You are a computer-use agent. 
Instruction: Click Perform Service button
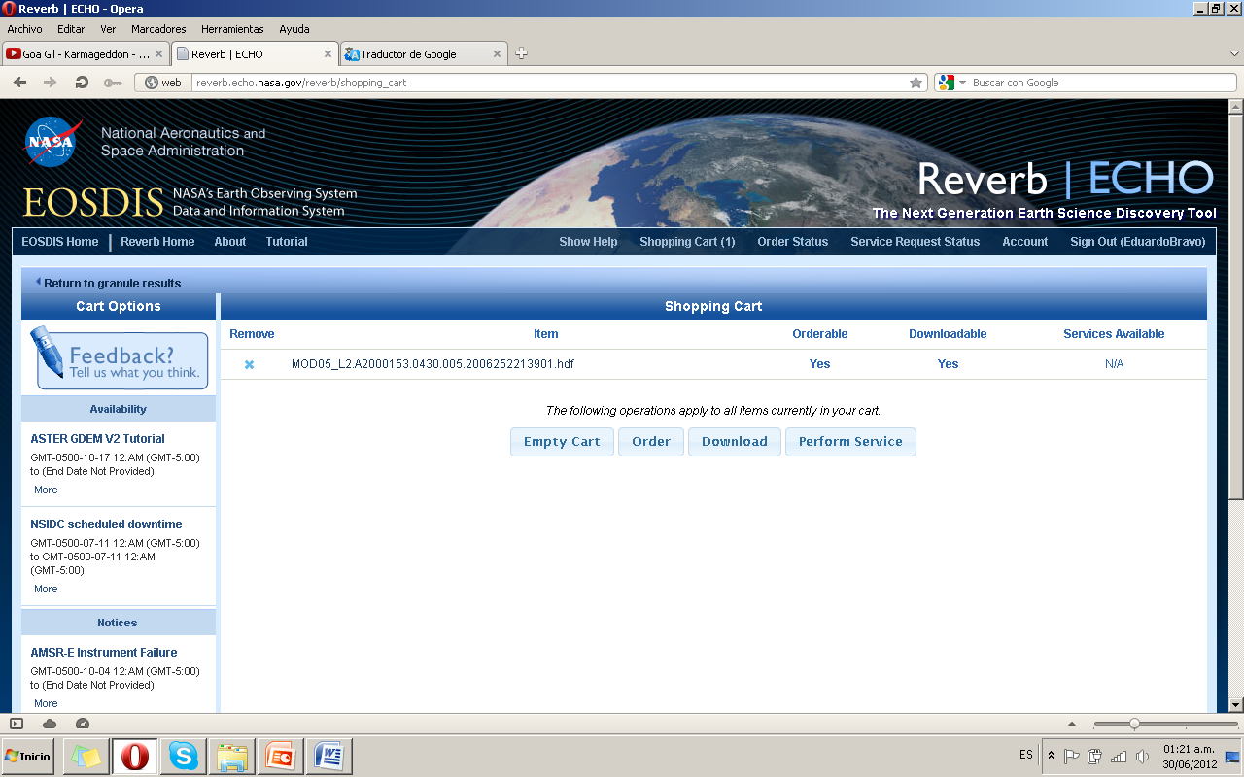[850, 442]
